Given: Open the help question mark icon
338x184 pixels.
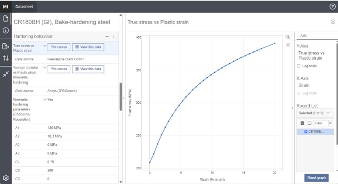Looking at the screenshot, I should pyautogui.click(x=332, y=7).
